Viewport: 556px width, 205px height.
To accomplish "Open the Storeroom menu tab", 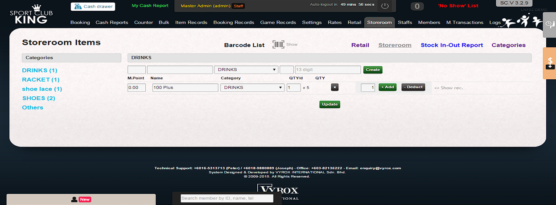I will (379, 22).
